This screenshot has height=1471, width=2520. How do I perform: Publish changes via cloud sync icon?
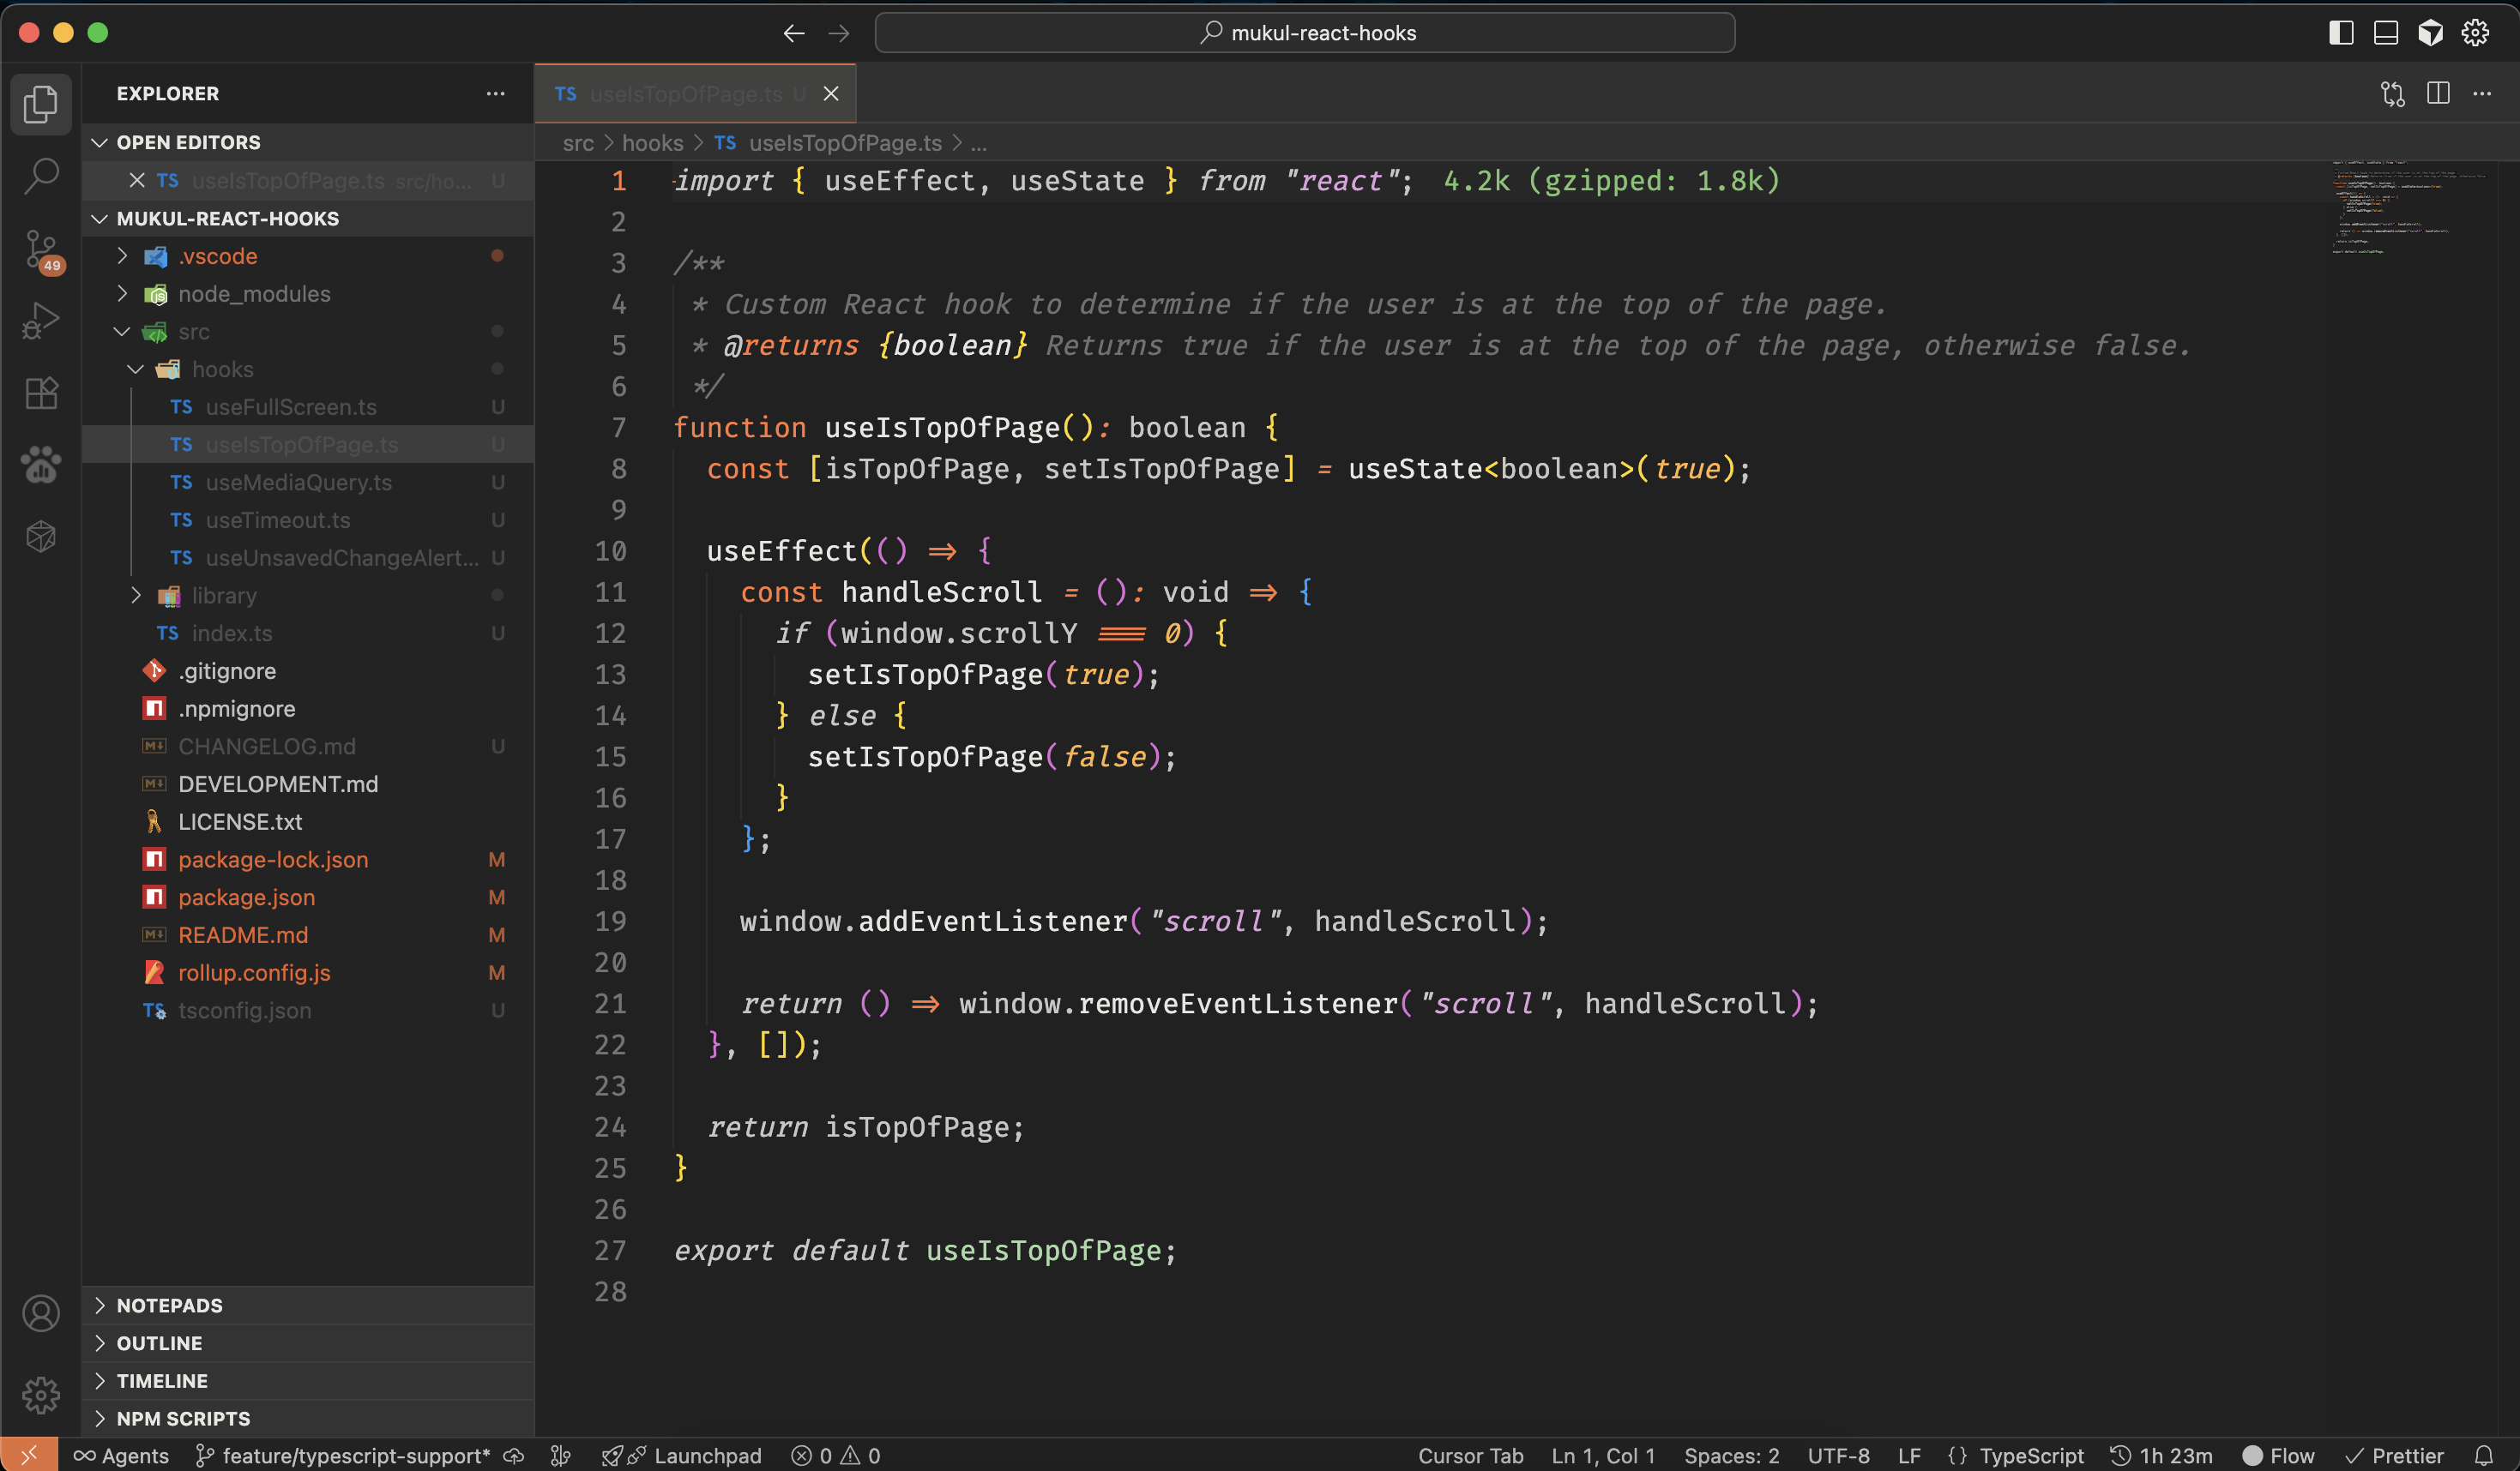click(514, 1455)
